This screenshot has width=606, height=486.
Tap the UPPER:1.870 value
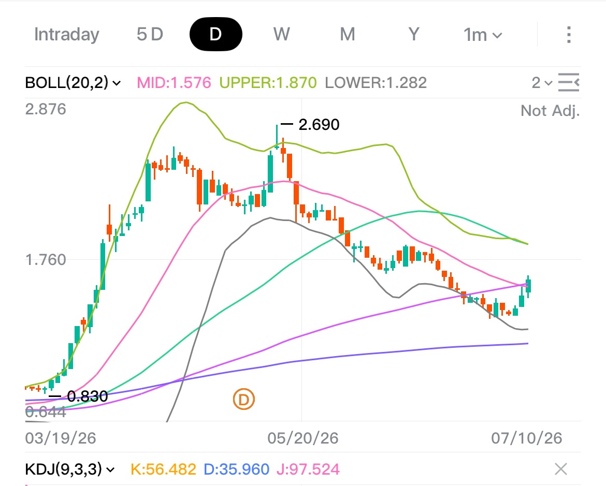[268, 83]
